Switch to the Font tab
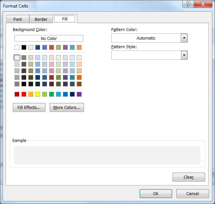The height and width of the screenshot is (204, 215). click(x=18, y=19)
